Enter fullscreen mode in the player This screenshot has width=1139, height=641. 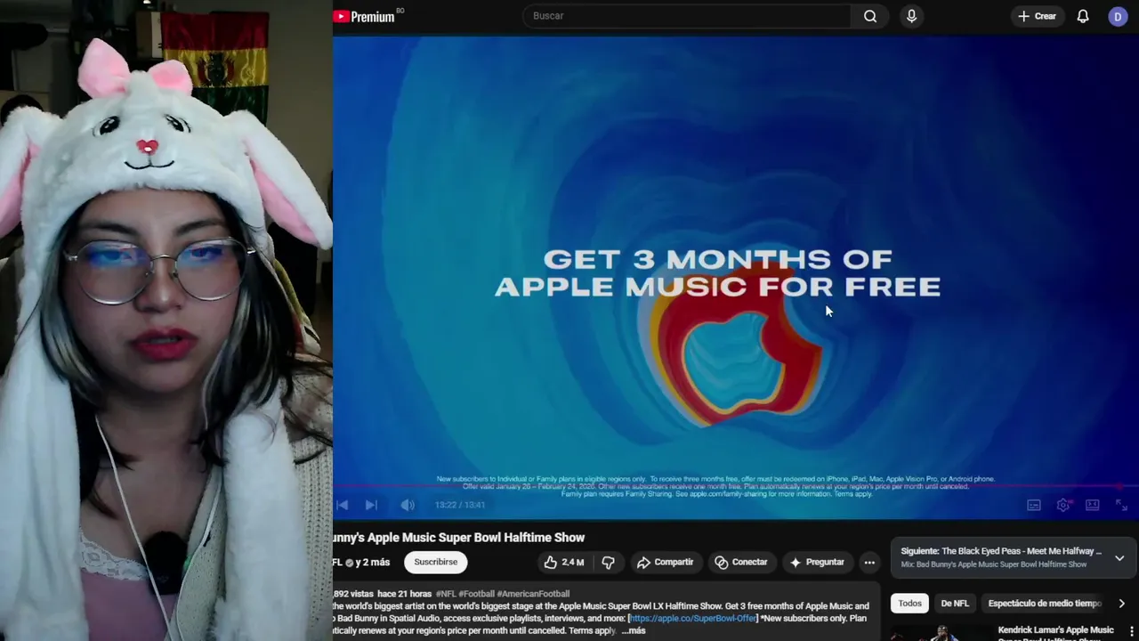[1121, 505]
